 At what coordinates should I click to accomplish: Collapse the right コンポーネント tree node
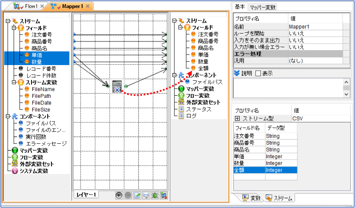[174, 75]
